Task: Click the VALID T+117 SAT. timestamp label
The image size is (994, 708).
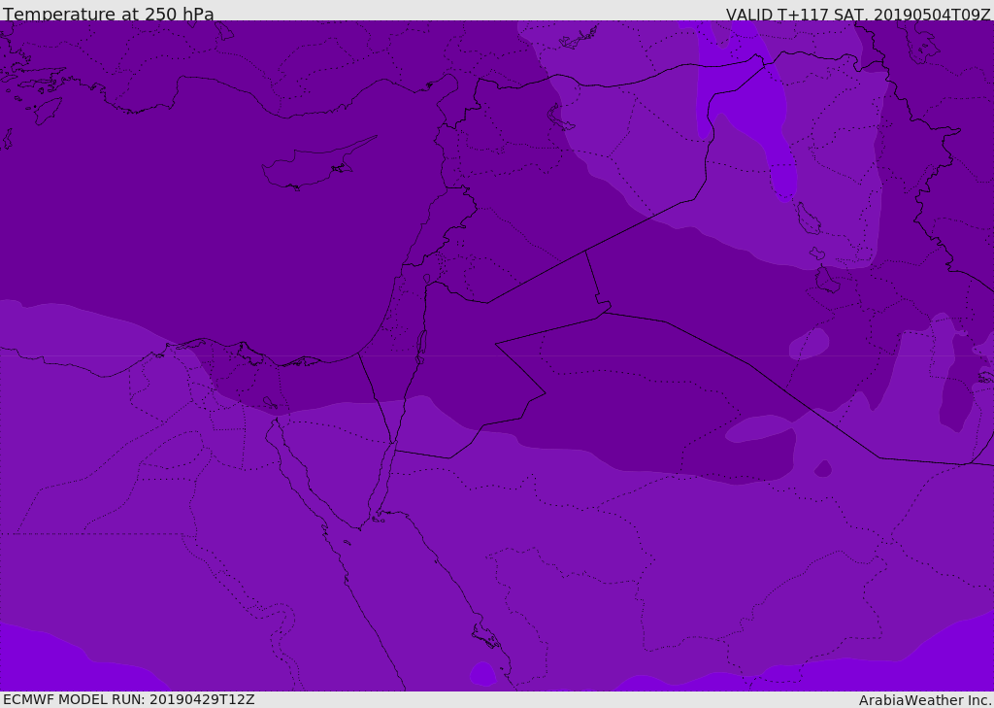Action: coord(858,15)
